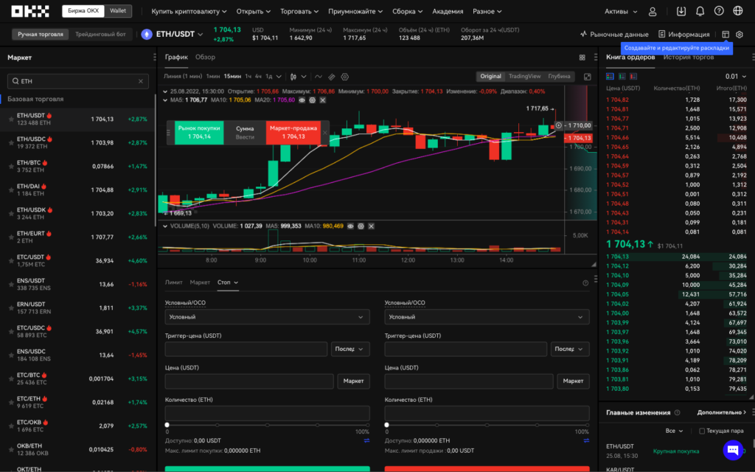Open trading settings gear icon

click(740, 34)
